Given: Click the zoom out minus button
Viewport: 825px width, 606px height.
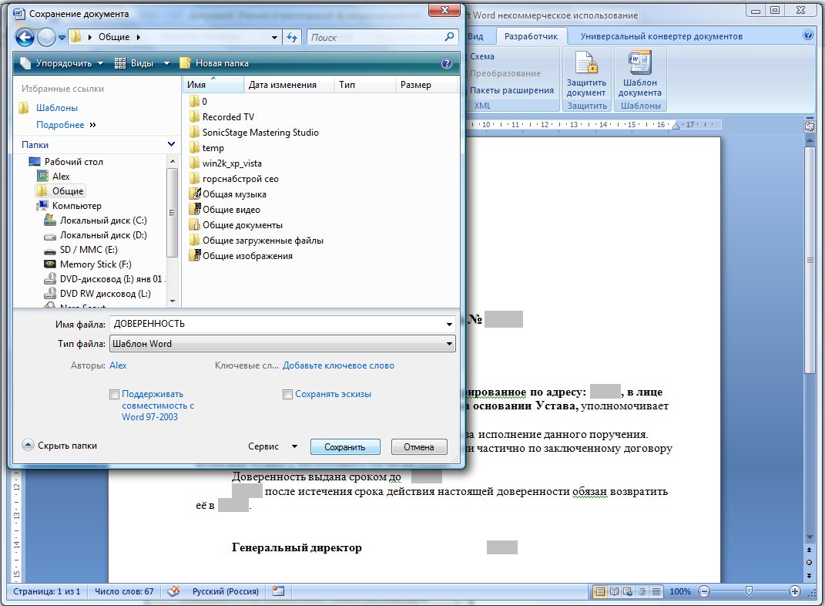Looking at the screenshot, I should pos(704,591).
